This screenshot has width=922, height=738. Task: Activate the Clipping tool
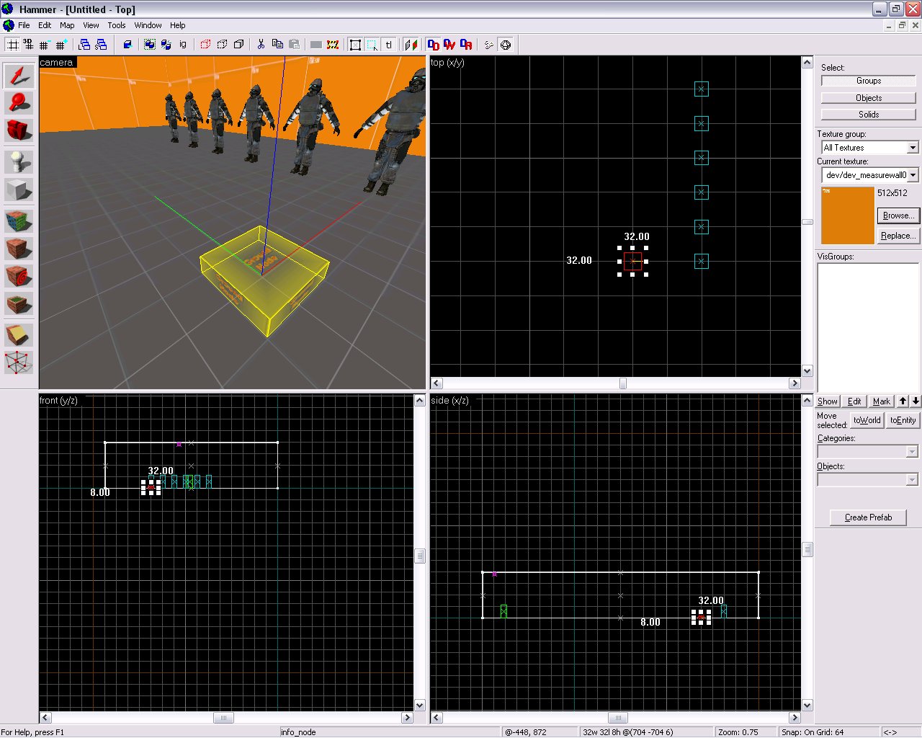19,335
